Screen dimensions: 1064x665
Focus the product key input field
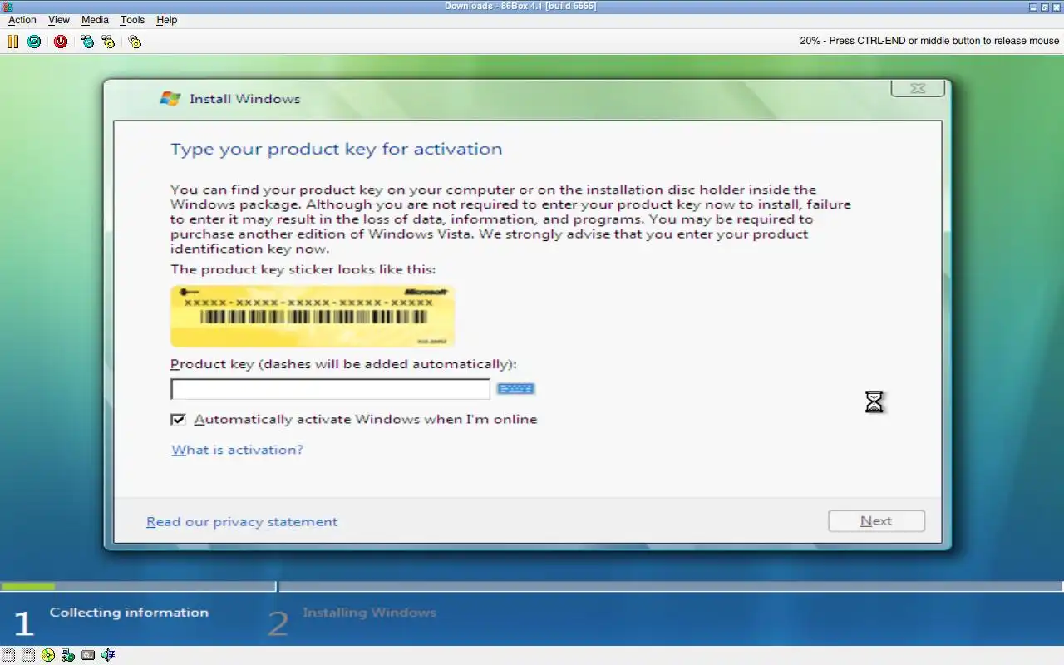tap(330, 389)
